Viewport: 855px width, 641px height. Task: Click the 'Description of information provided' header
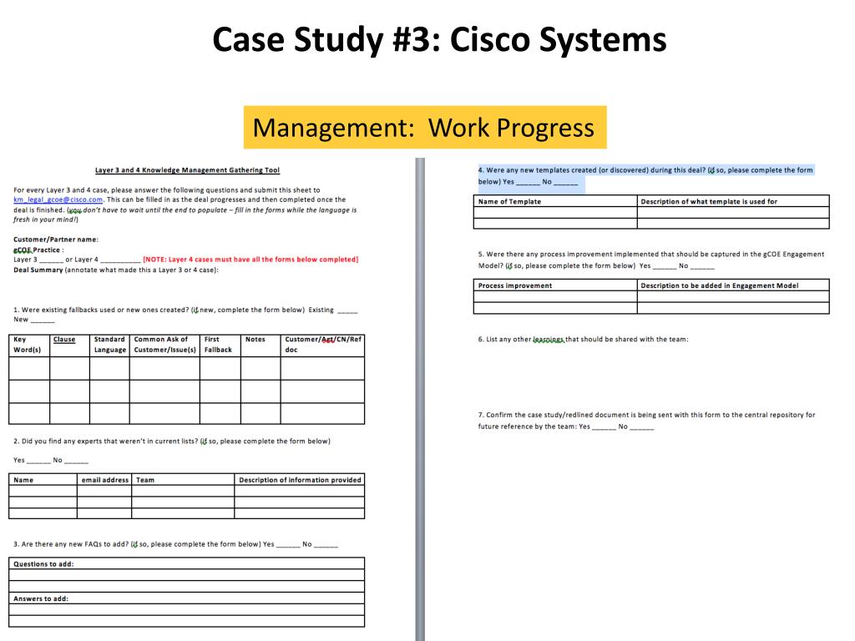pos(300,480)
